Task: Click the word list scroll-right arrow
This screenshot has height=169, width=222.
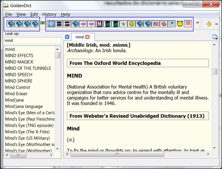Action: 51,155
